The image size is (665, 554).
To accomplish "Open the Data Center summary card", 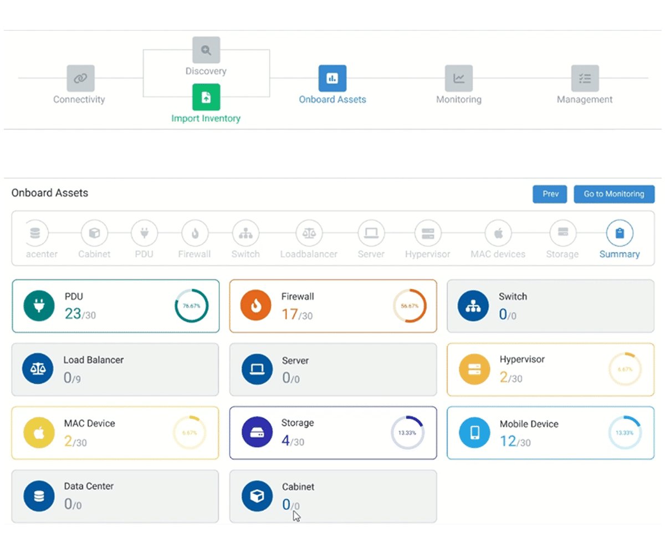I will tap(115, 496).
